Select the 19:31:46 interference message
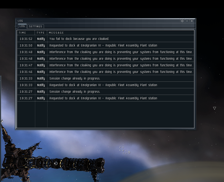The width and height of the screenshot is (224, 182). (x=105, y=72)
